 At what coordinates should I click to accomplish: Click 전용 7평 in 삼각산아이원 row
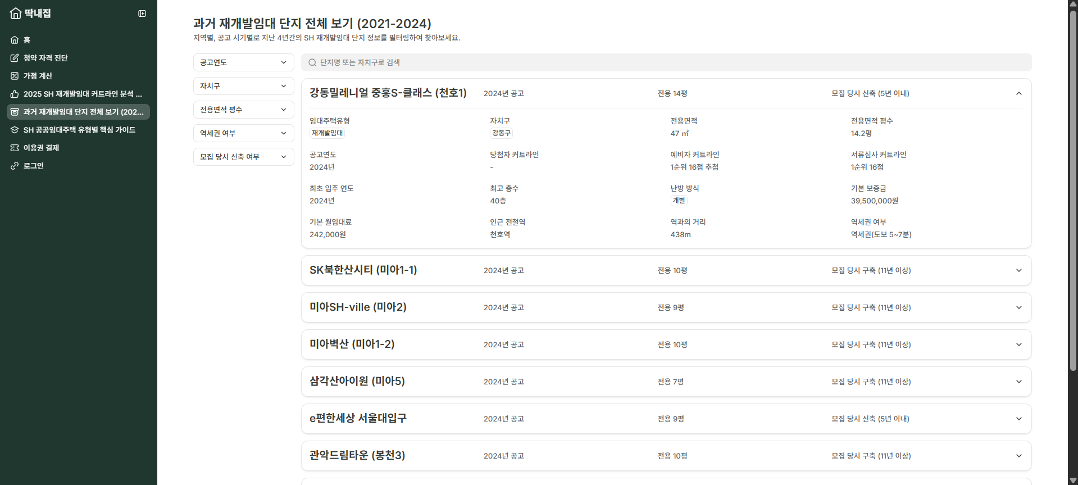(x=670, y=382)
